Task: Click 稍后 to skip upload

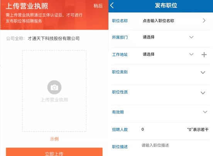Action: click(x=98, y=6)
